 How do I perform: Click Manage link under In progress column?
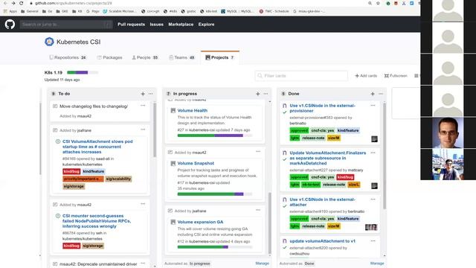[263, 264]
